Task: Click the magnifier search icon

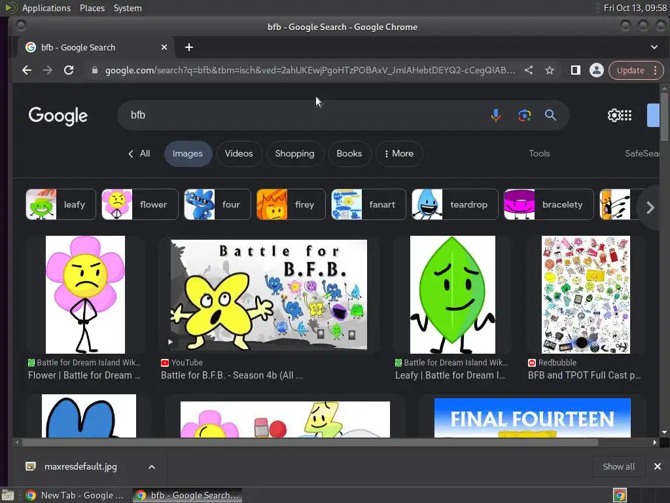Action: click(x=550, y=115)
